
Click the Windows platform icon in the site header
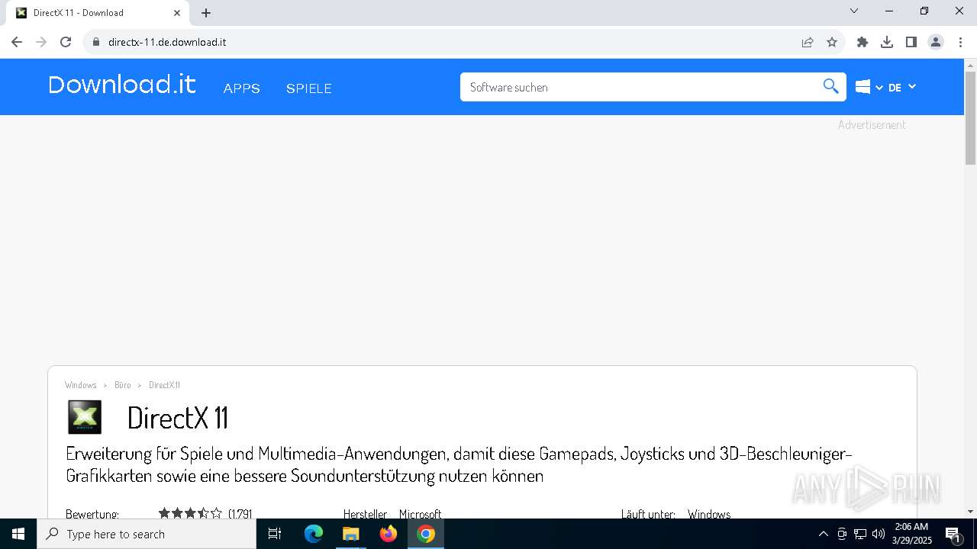point(863,87)
